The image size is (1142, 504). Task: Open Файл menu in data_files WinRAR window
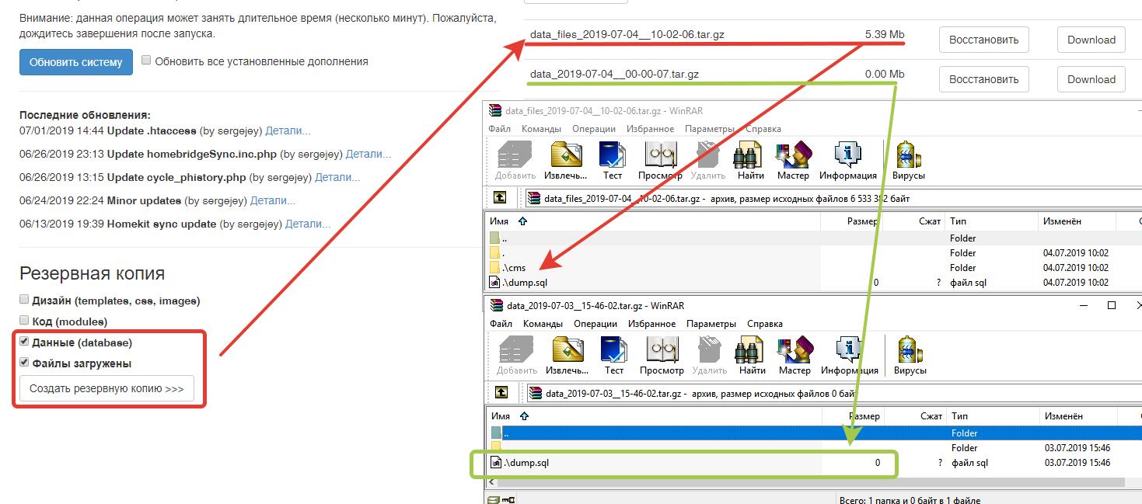(x=500, y=129)
